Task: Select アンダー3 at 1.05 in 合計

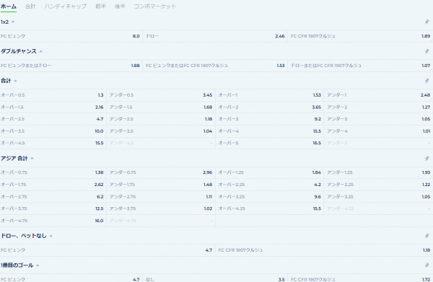Action: click(379, 119)
